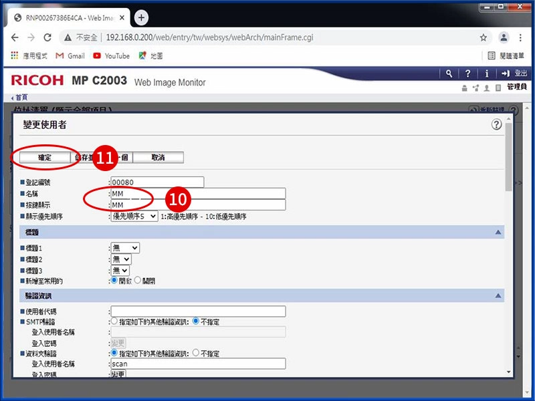Screen dimensions: 535x401
Task: Open Gmail bookmark in bookmarks bar
Action: pyautogui.click(x=70, y=56)
